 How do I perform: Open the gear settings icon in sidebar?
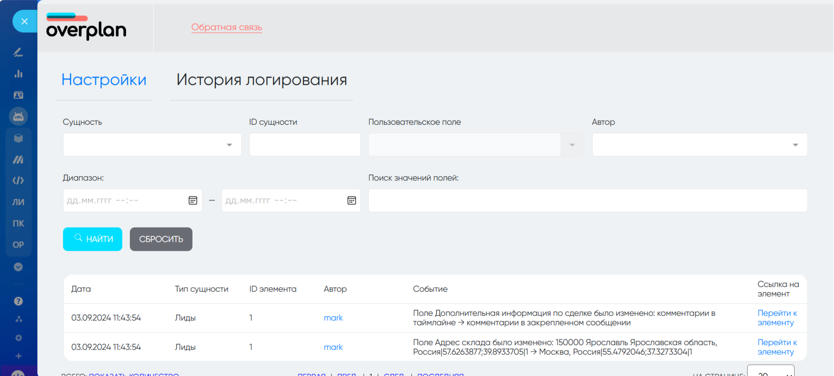pyautogui.click(x=18, y=338)
